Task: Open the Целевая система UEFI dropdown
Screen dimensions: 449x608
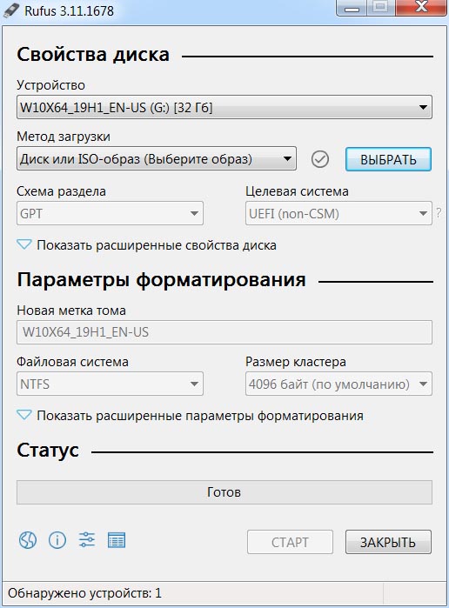Action: click(x=338, y=213)
